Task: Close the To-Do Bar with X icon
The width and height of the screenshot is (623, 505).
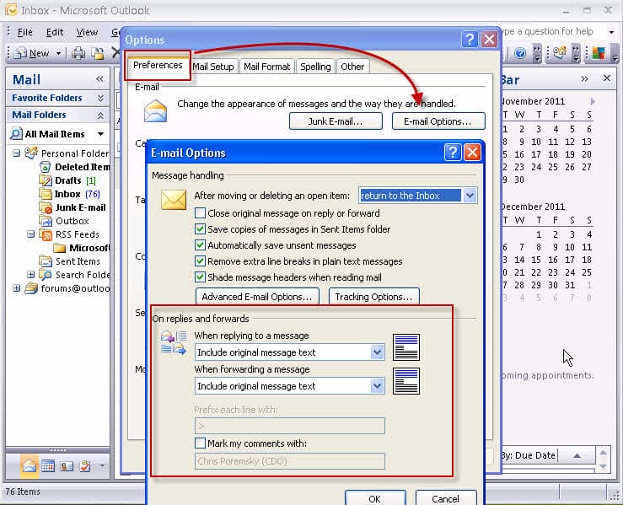Action: click(x=607, y=78)
